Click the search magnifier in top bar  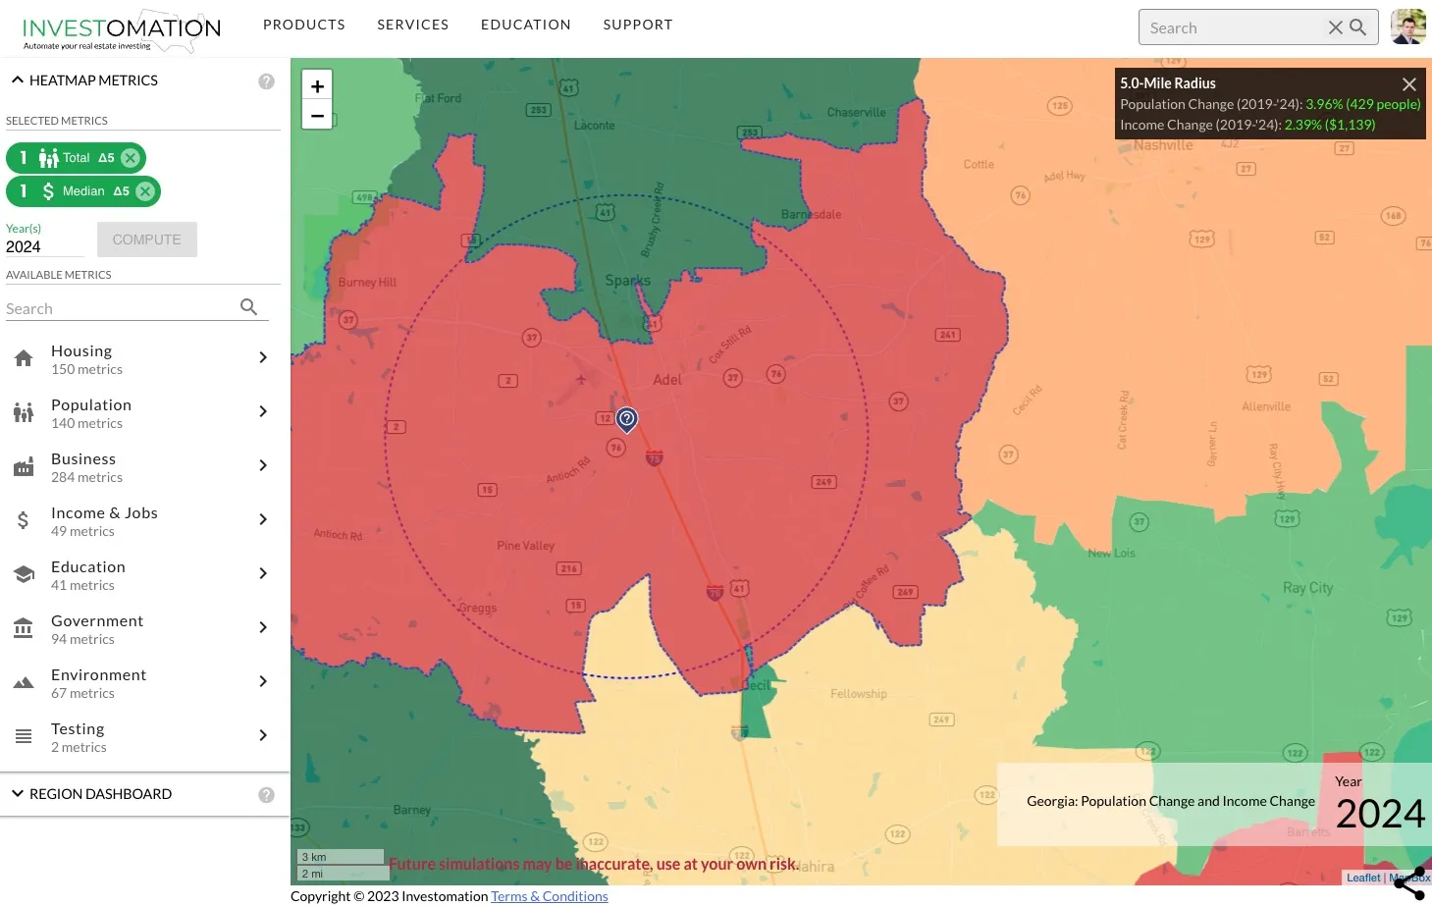tap(1358, 27)
